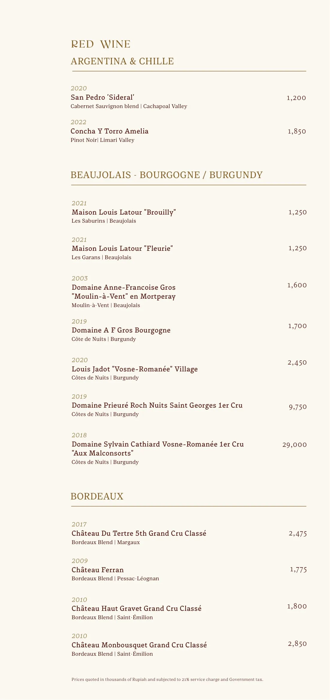Click the RED WINE page title

click(101, 44)
